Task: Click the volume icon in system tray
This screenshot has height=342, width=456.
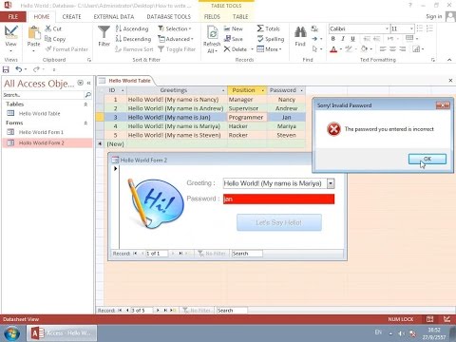Action: [x=401, y=333]
